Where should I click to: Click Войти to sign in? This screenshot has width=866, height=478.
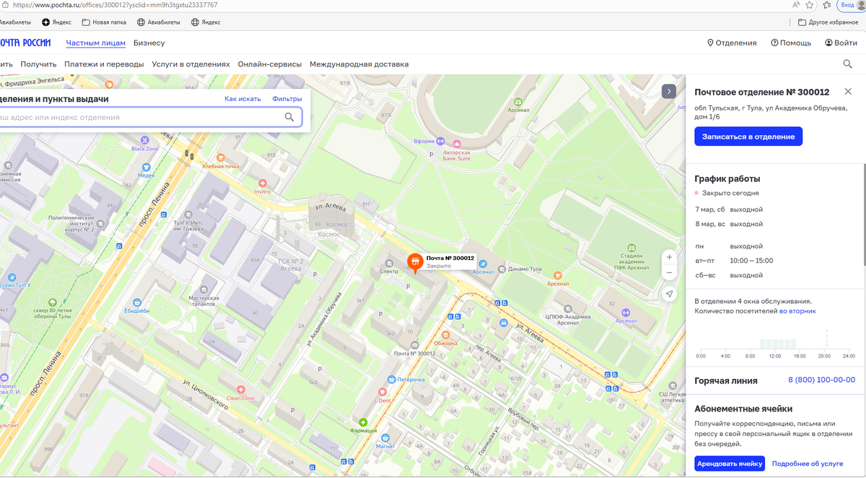[841, 43]
